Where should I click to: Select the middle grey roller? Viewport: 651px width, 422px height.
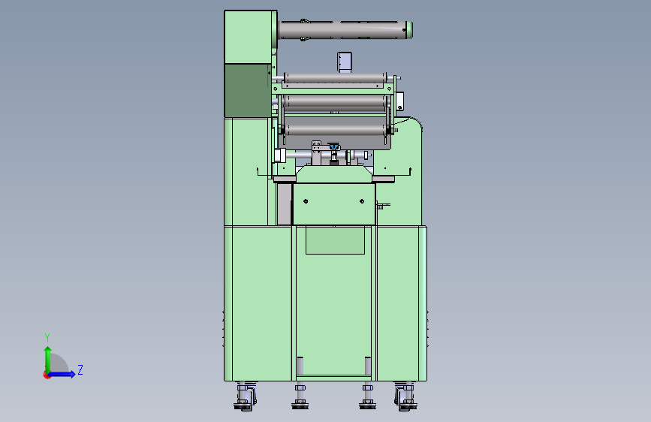(x=335, y=101)
